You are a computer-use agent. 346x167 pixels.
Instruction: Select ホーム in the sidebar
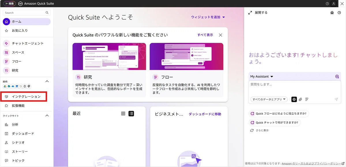tap(27, 22)
